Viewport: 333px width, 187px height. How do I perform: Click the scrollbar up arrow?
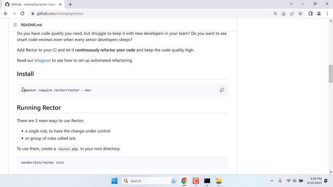click(x=331, y=21)
